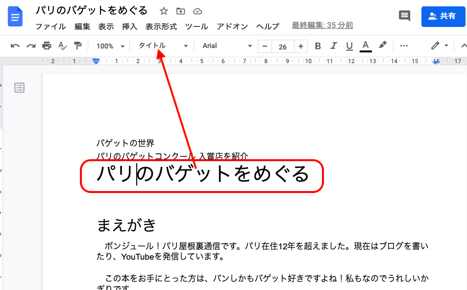The image size is (467, 290).
Task: Click the large パリのバゲットをめぐる title text
Action: pos(203,174)
